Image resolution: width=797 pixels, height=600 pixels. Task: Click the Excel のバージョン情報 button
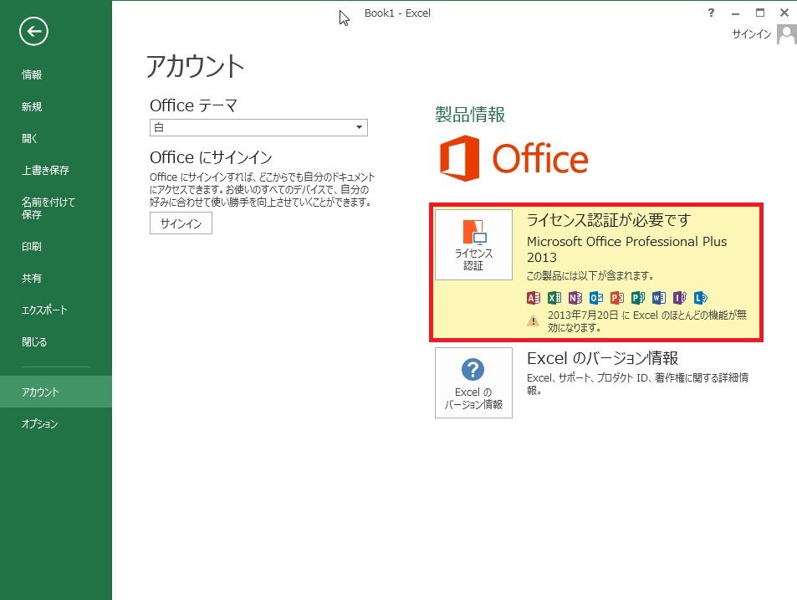point(473,383)
